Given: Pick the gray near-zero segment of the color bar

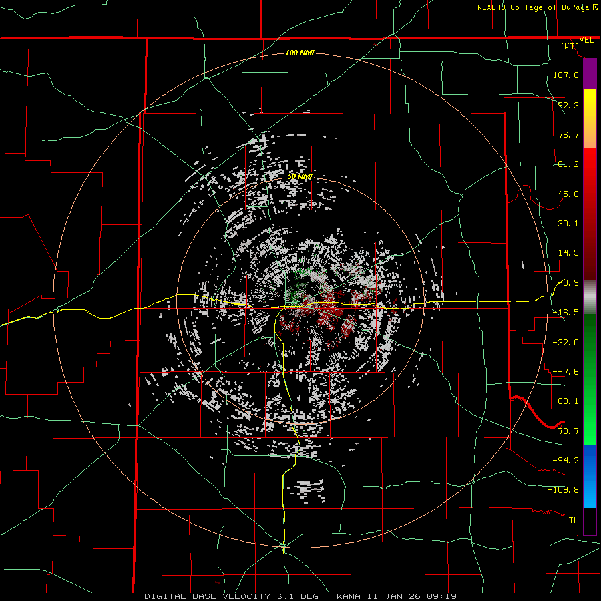Looking at the screenshot, I should [x=590, y=297].
